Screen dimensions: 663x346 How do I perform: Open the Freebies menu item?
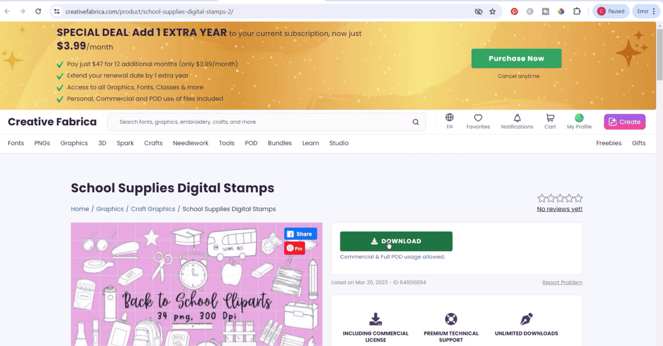[609, 143]
